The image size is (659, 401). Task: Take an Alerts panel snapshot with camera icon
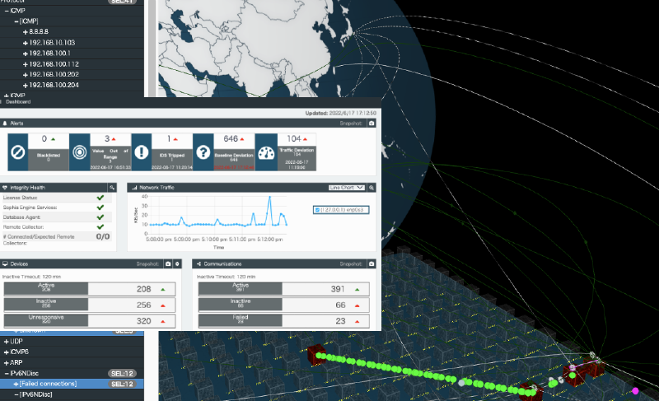click(372, 123)
